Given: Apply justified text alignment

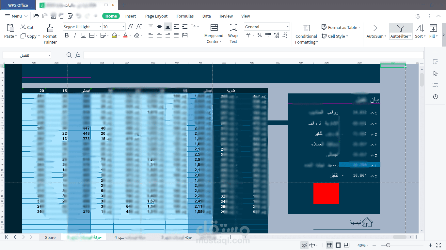Looking at the screenshot, I should 176,35.
